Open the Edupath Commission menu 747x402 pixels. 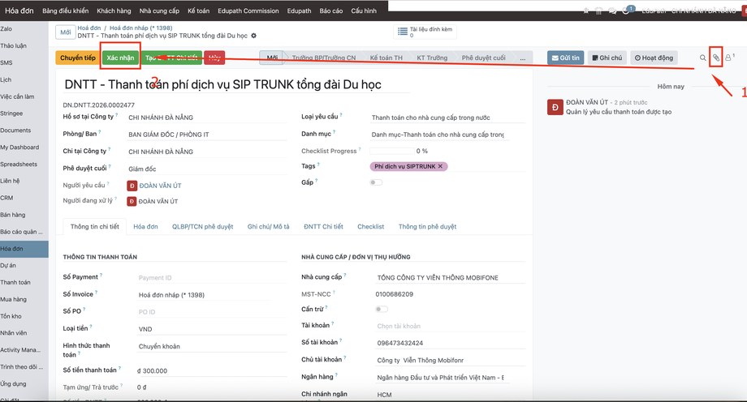pos(248,11)
